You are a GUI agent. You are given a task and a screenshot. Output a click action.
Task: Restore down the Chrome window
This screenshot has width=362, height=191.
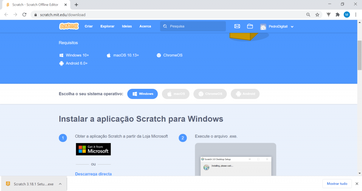tap(342, 4)
